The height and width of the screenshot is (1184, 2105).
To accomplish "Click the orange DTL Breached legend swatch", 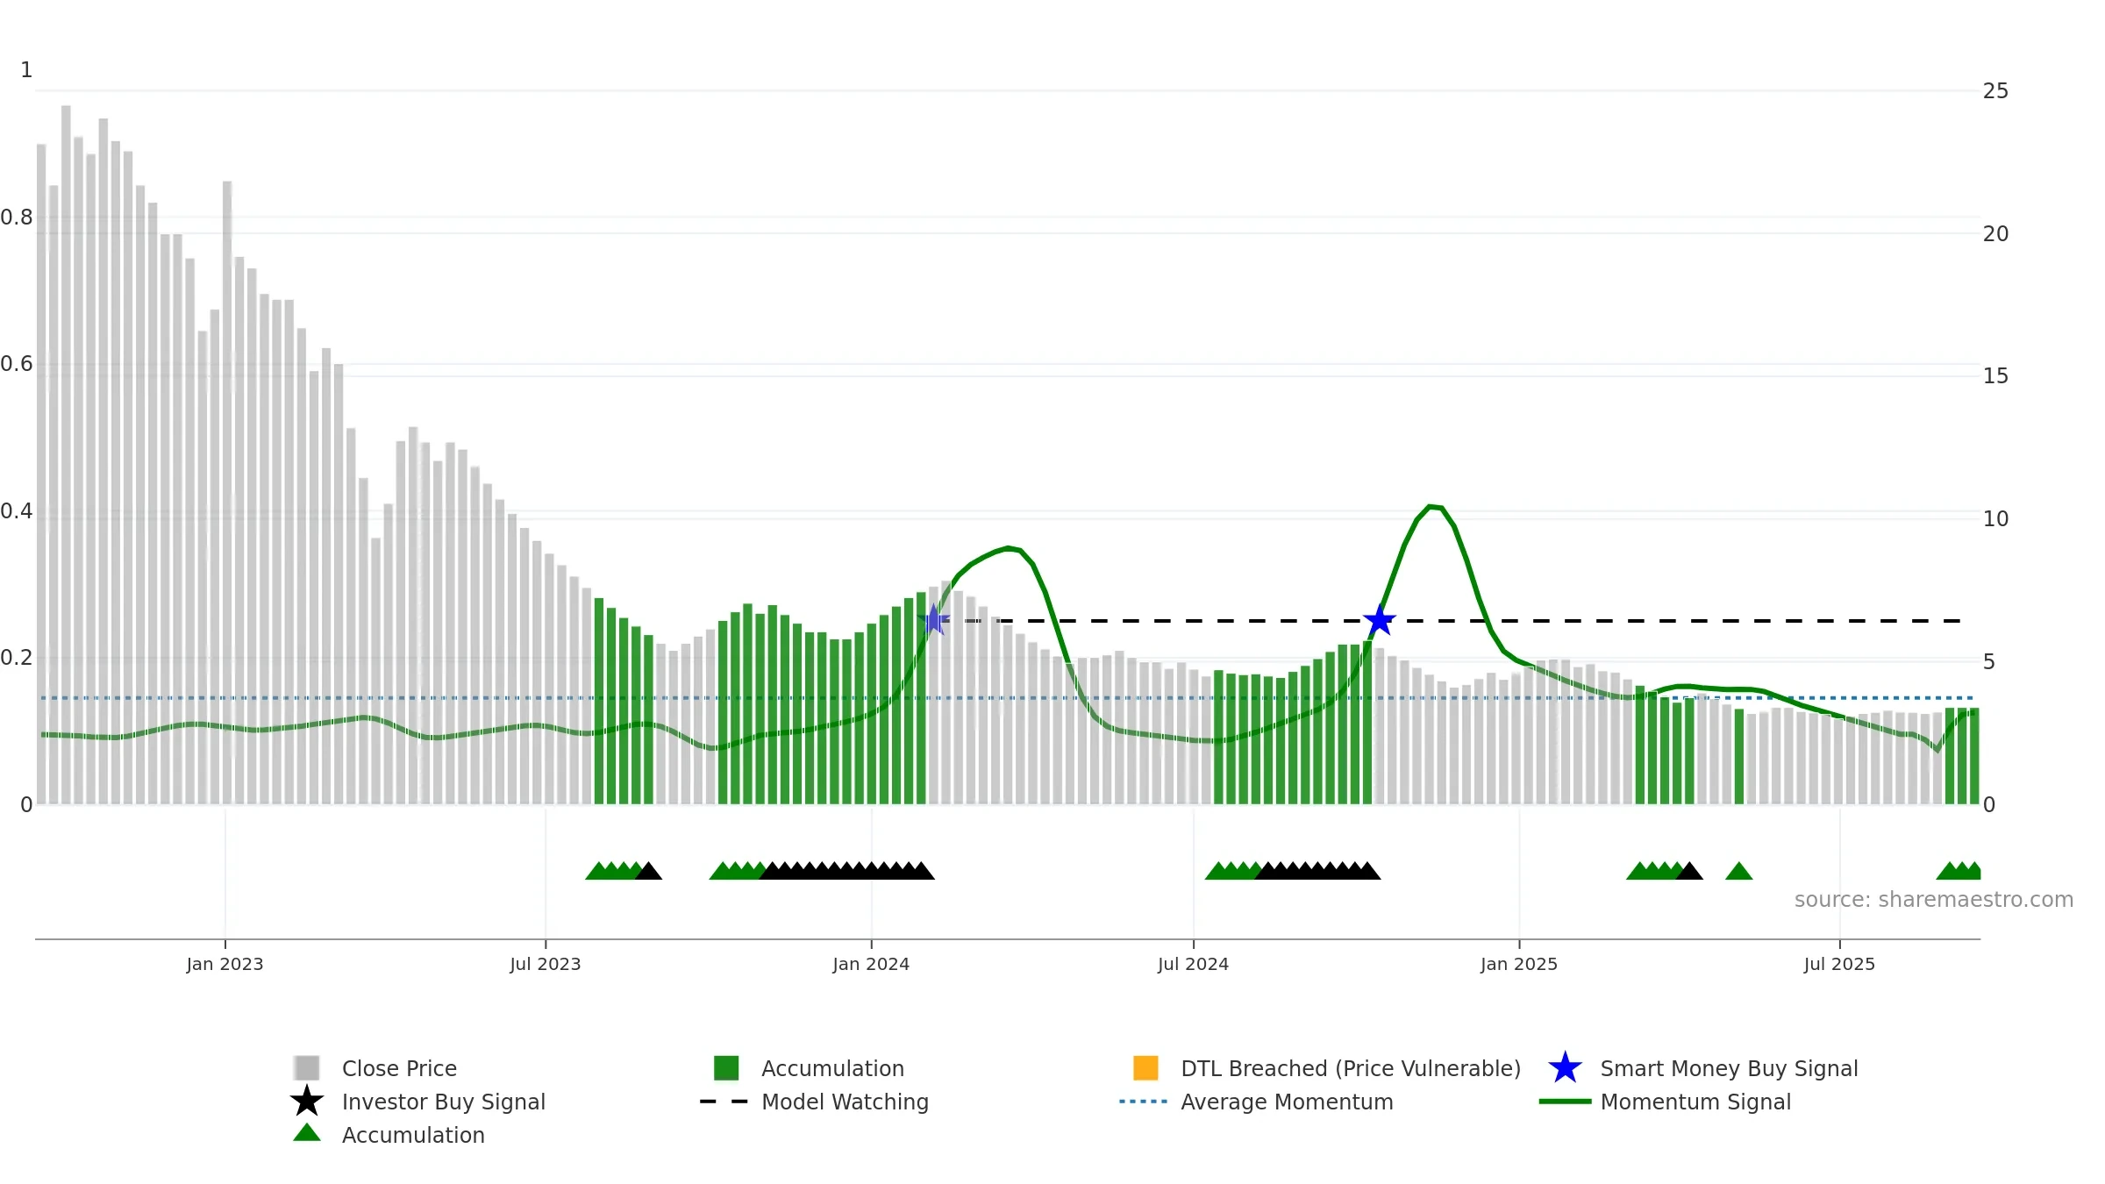I will [1145, 1067].
